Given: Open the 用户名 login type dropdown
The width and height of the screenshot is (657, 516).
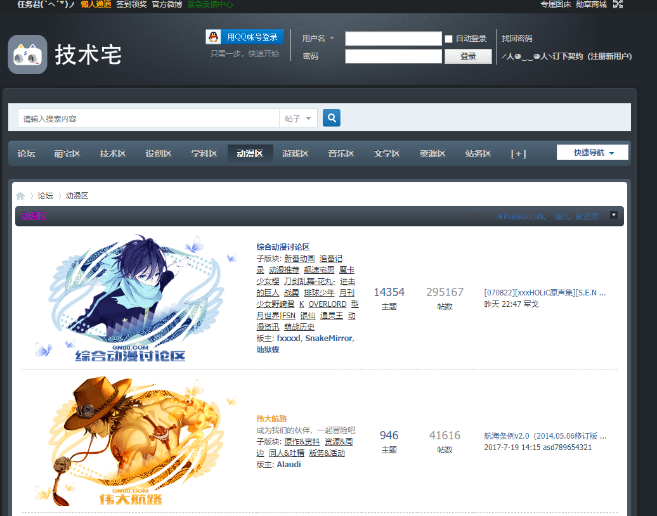Looking at the screenshot, I should point(318,38).
